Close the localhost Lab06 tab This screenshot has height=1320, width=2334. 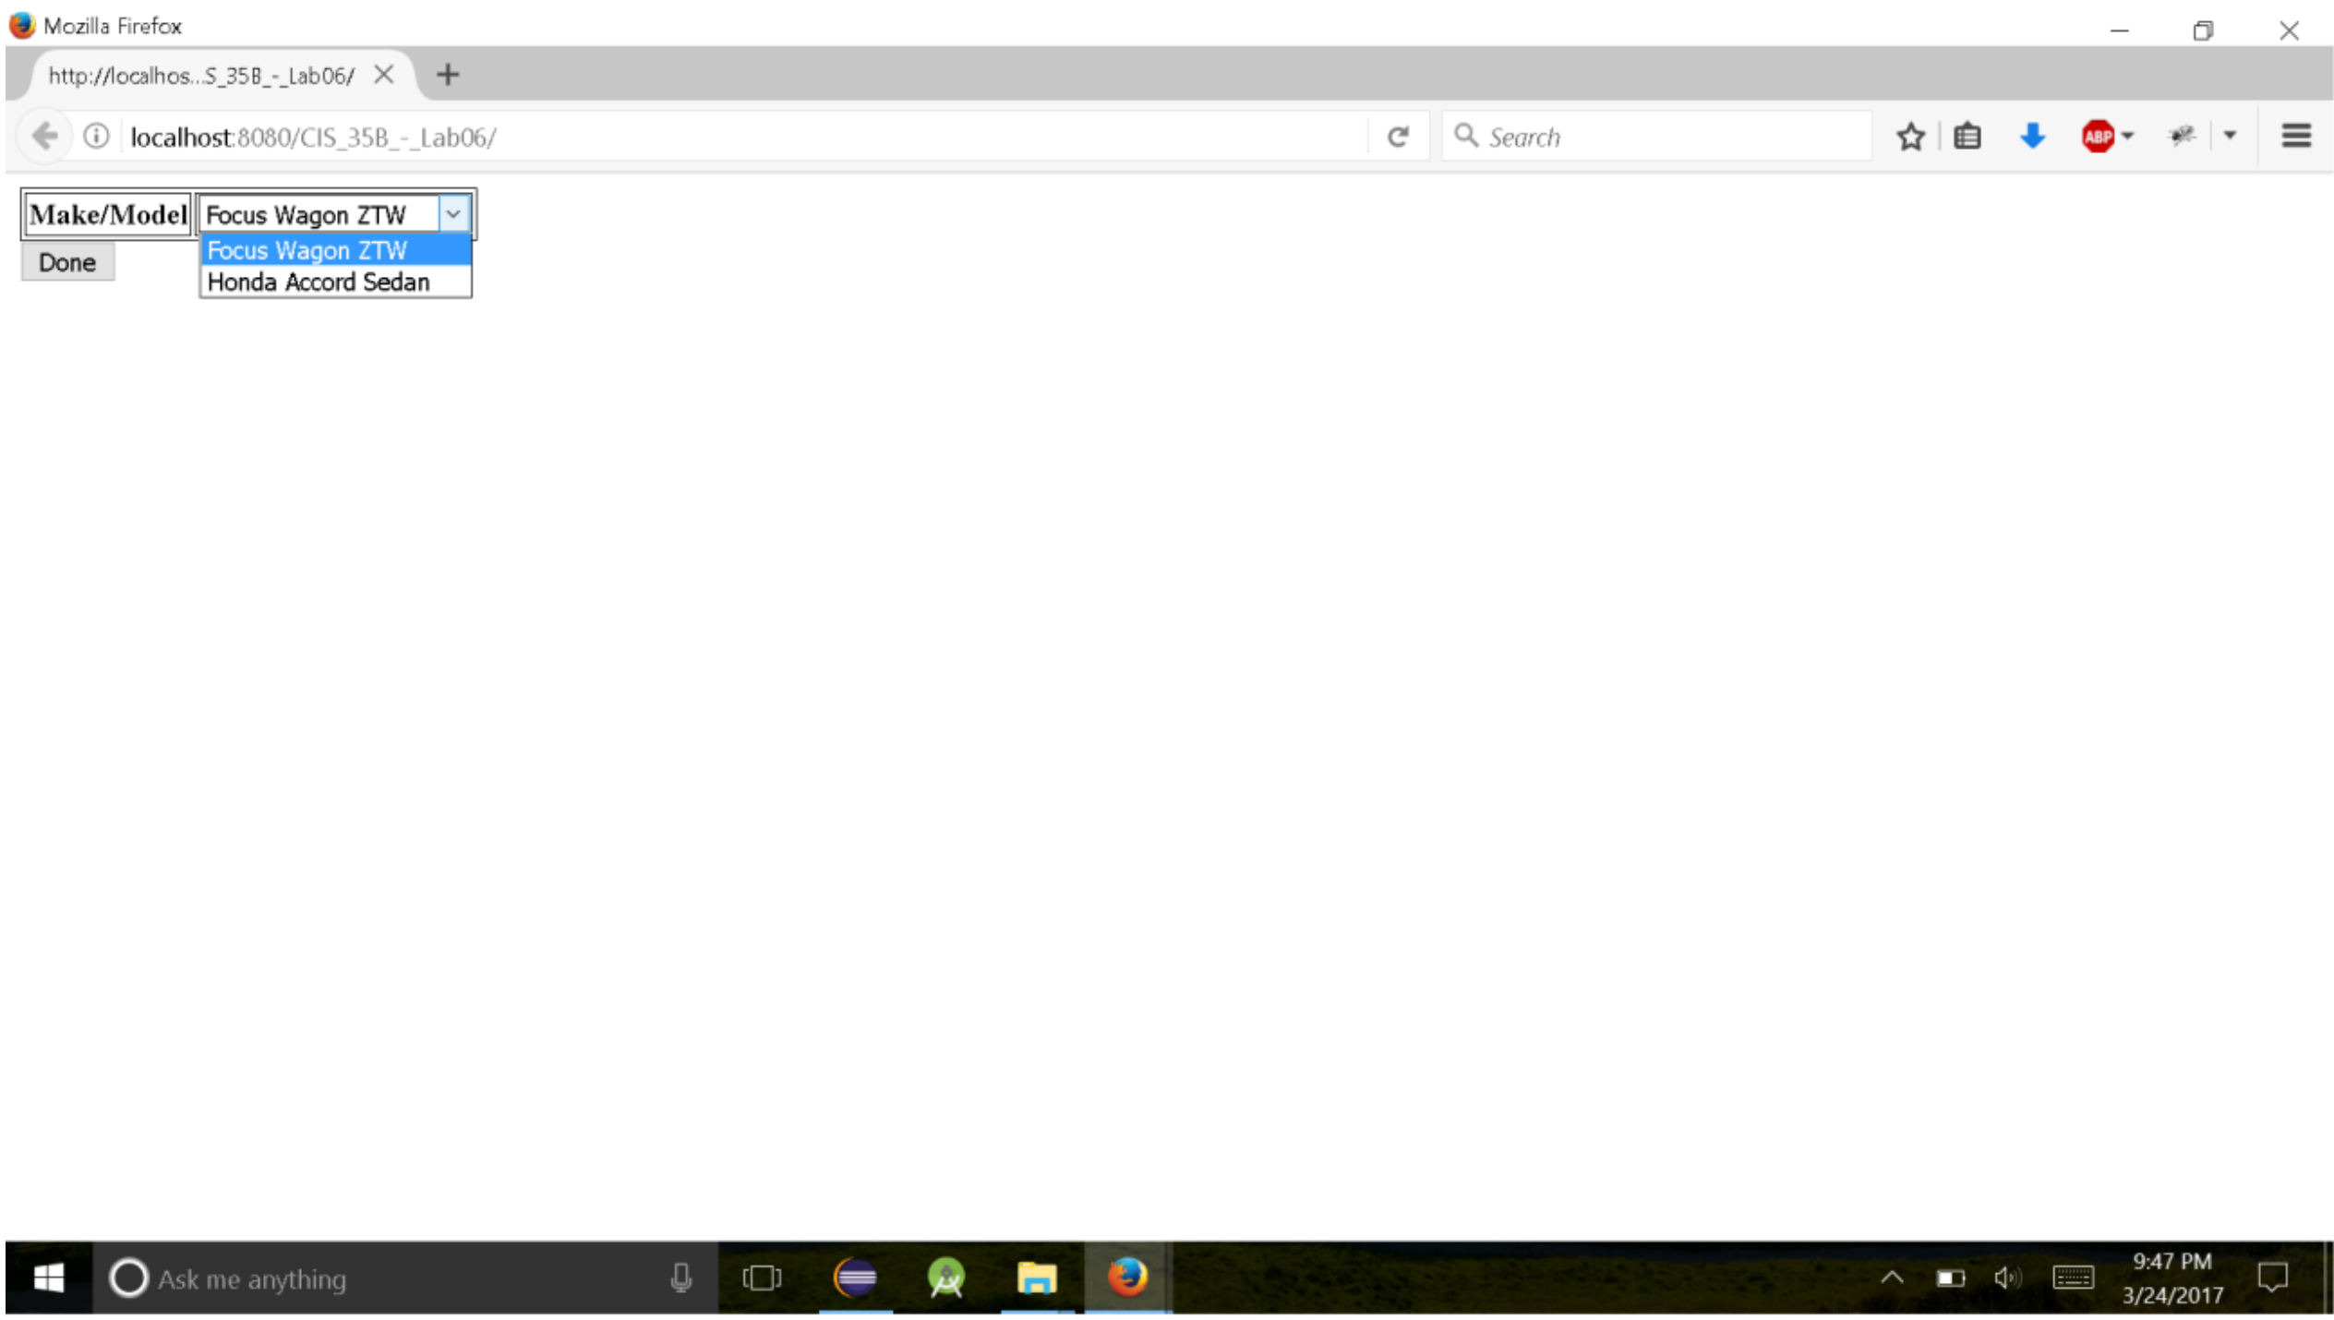point(384,75)
